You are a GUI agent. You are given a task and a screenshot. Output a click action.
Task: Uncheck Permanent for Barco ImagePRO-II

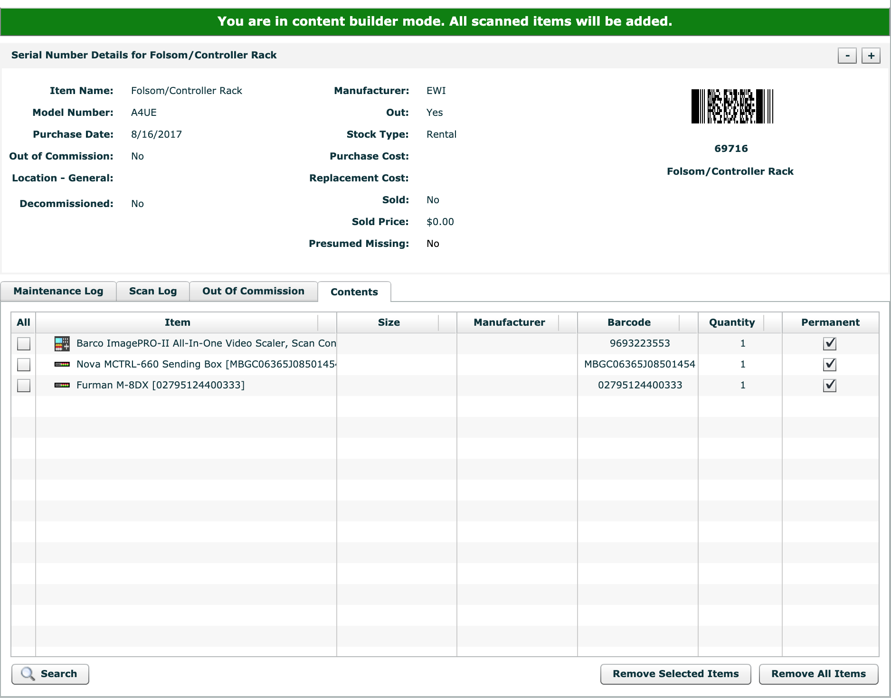tap(829, 343)
